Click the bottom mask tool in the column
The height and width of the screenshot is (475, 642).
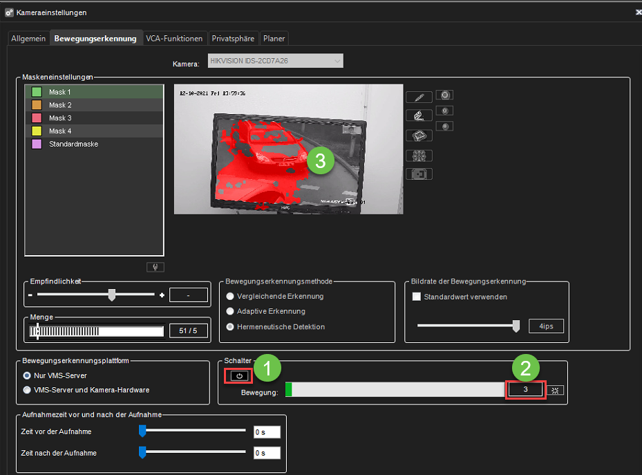point(418,174)
